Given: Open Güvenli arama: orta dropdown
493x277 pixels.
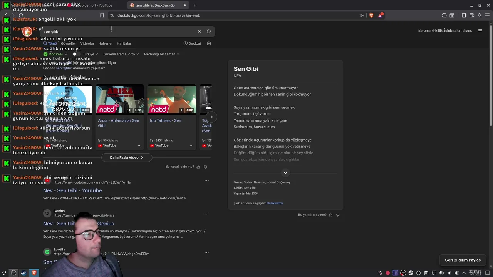Looking at the screenshot, I should coord(121,54).
